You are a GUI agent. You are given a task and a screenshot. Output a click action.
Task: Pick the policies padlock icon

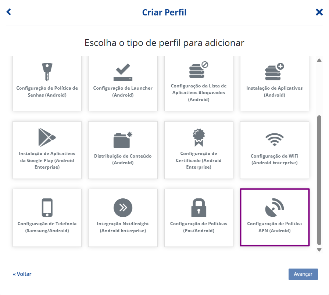coord(199,208)
